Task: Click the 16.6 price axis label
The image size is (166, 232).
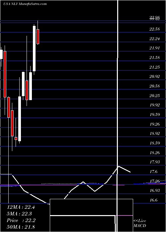Action: (x=153, y=200)
